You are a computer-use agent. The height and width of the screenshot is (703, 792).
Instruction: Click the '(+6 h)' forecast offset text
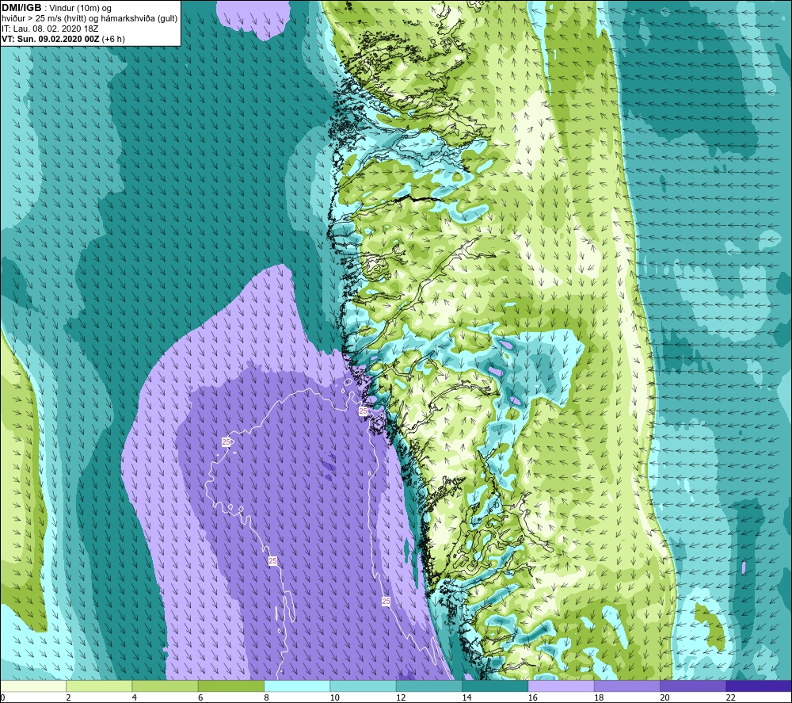tap(113, 39)
